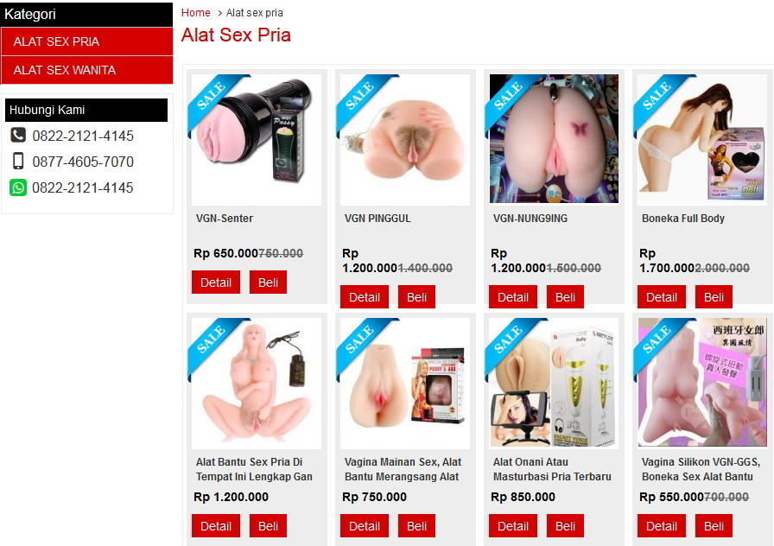
Task: Open the ALAT SEX PRIA category
Action: pyautogui.click(x=87, y=41)
